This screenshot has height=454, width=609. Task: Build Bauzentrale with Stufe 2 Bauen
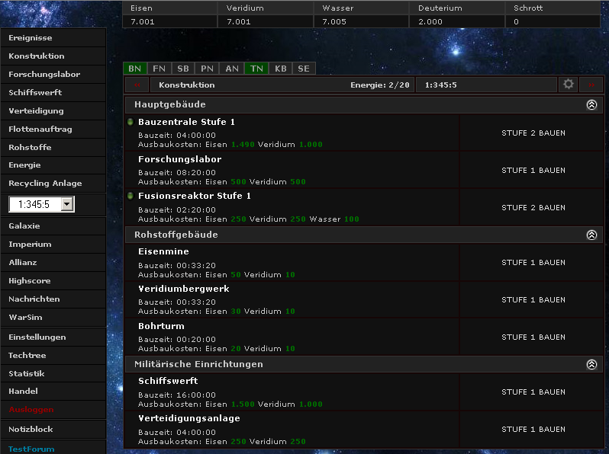point(533,133)
